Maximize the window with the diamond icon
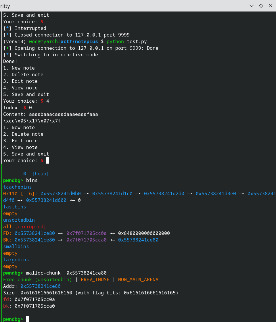Image resolution: width=276 pixels, height=322 pixels. pyautogui.click(x=261, y=6)
